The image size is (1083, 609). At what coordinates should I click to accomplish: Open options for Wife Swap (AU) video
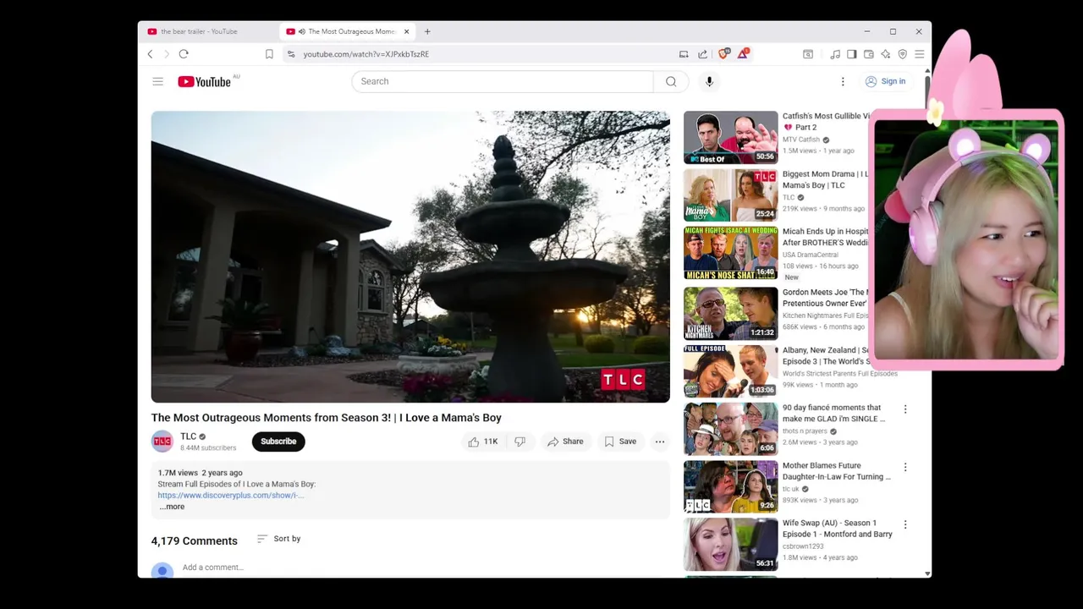pyautogui.click(x=905, y=524)
